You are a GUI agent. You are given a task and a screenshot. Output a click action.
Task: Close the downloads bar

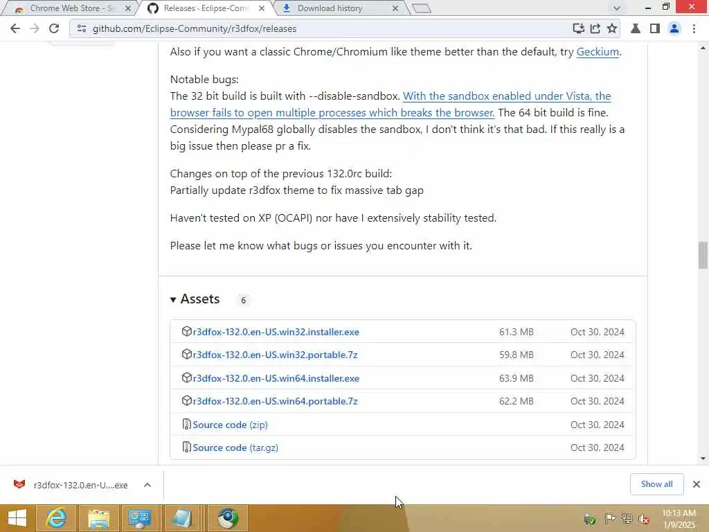(697, 484)
